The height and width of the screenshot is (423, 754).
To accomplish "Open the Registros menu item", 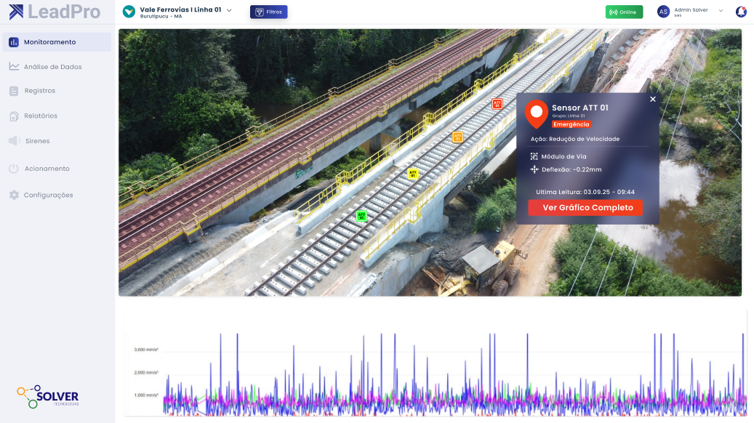I will 39,91.
